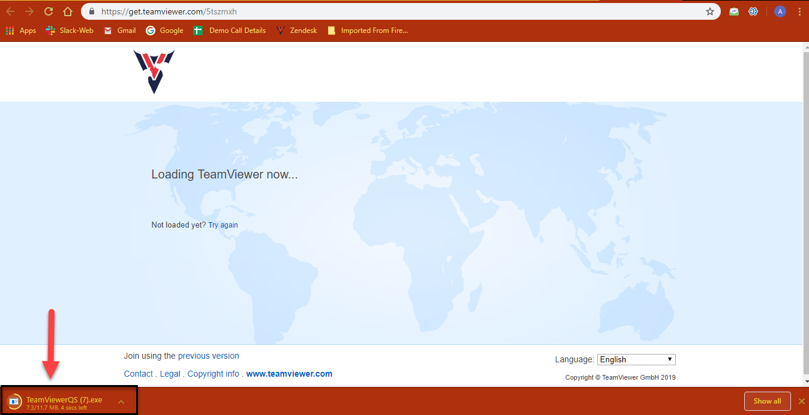Click the Show all downloads button
This screenshot has height=415, width=809.
click(x=767, y=401)
